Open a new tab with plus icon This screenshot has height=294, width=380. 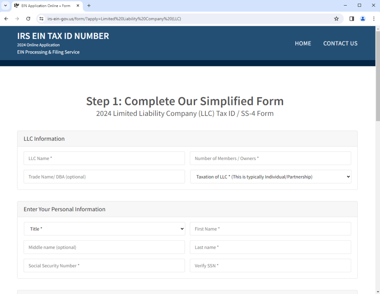(x=89, y=6)
